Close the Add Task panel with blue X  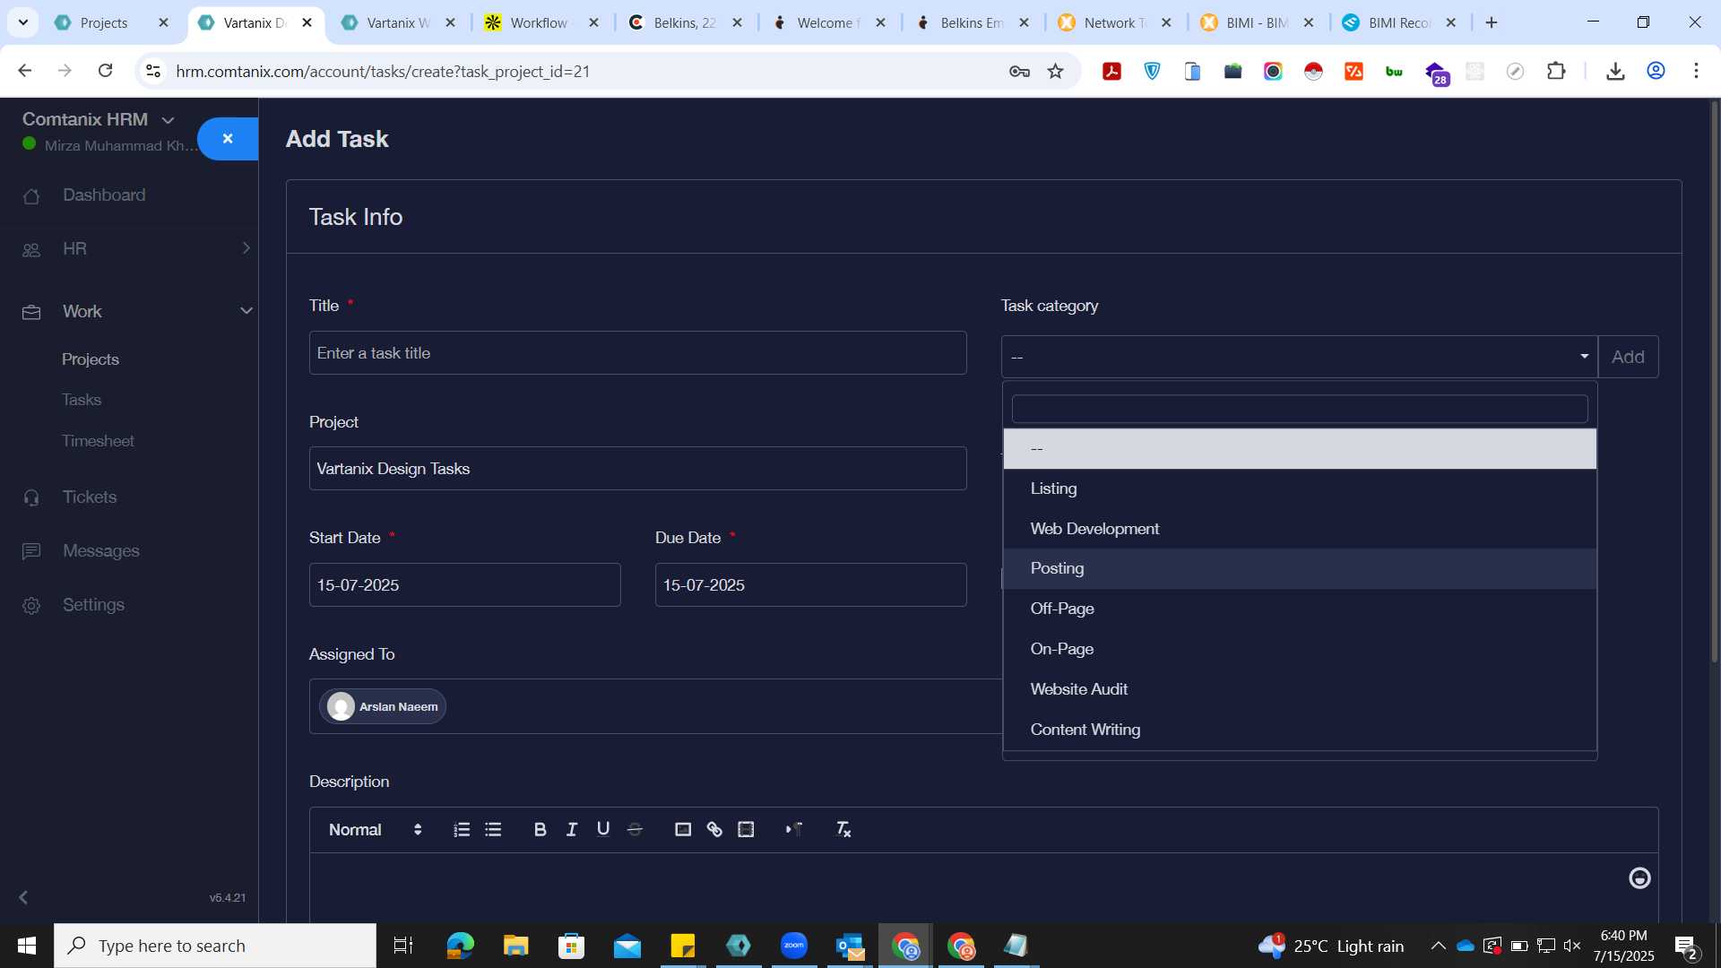[x=228, y=139]
